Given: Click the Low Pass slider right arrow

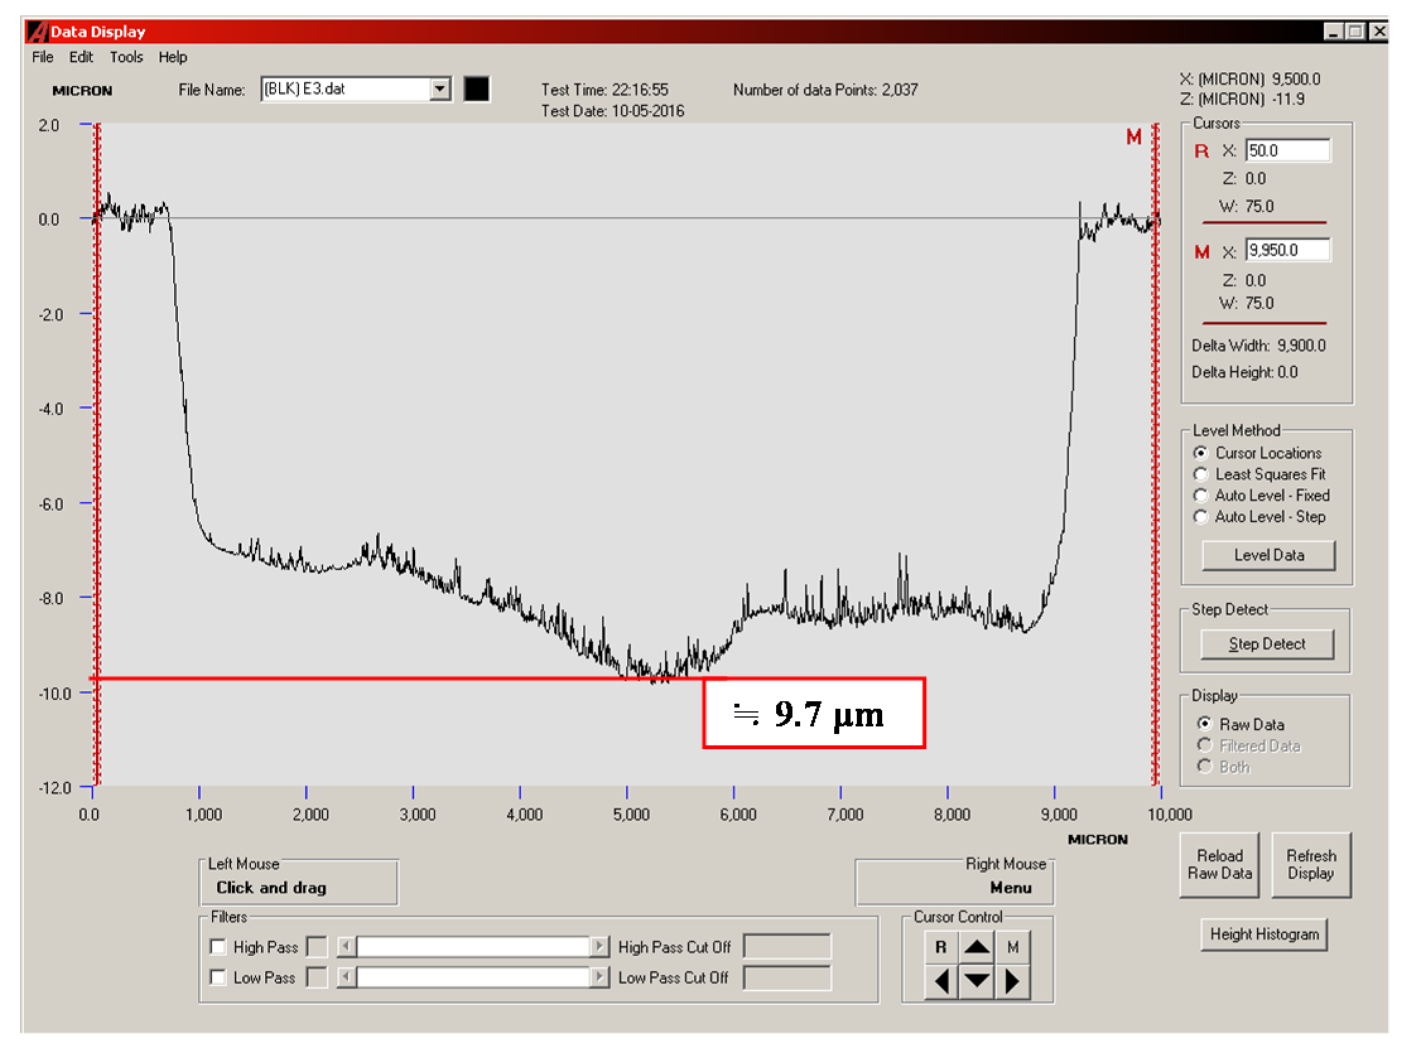Looking at the screenshot, I should point(598,976).
